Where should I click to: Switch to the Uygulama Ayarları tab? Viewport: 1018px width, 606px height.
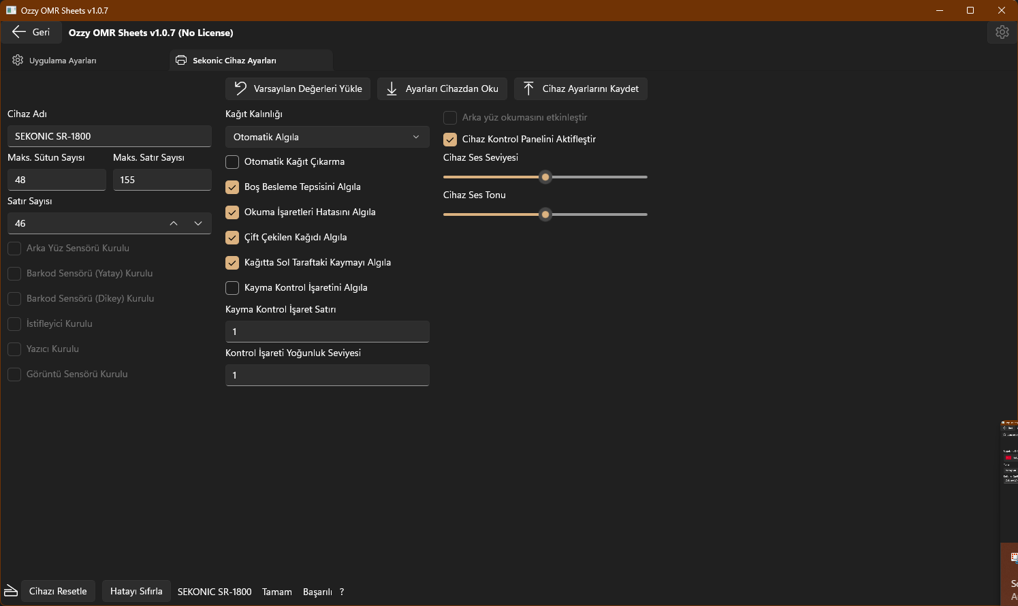63,61
